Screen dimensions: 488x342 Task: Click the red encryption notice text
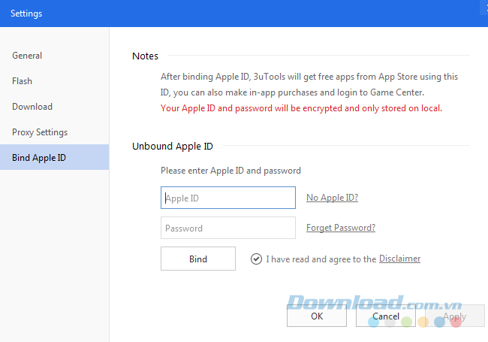point(301,108)
